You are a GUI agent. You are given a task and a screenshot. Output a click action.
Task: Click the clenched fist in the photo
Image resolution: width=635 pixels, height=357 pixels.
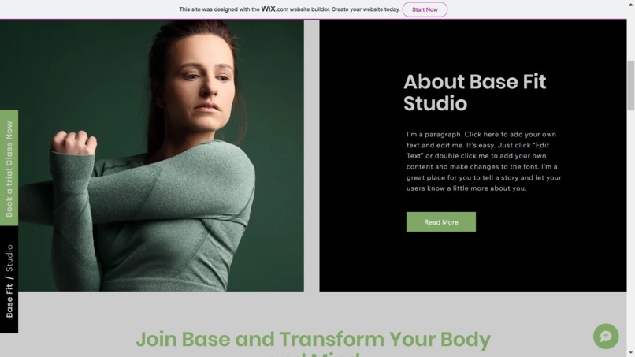click(x=74, y=143)
